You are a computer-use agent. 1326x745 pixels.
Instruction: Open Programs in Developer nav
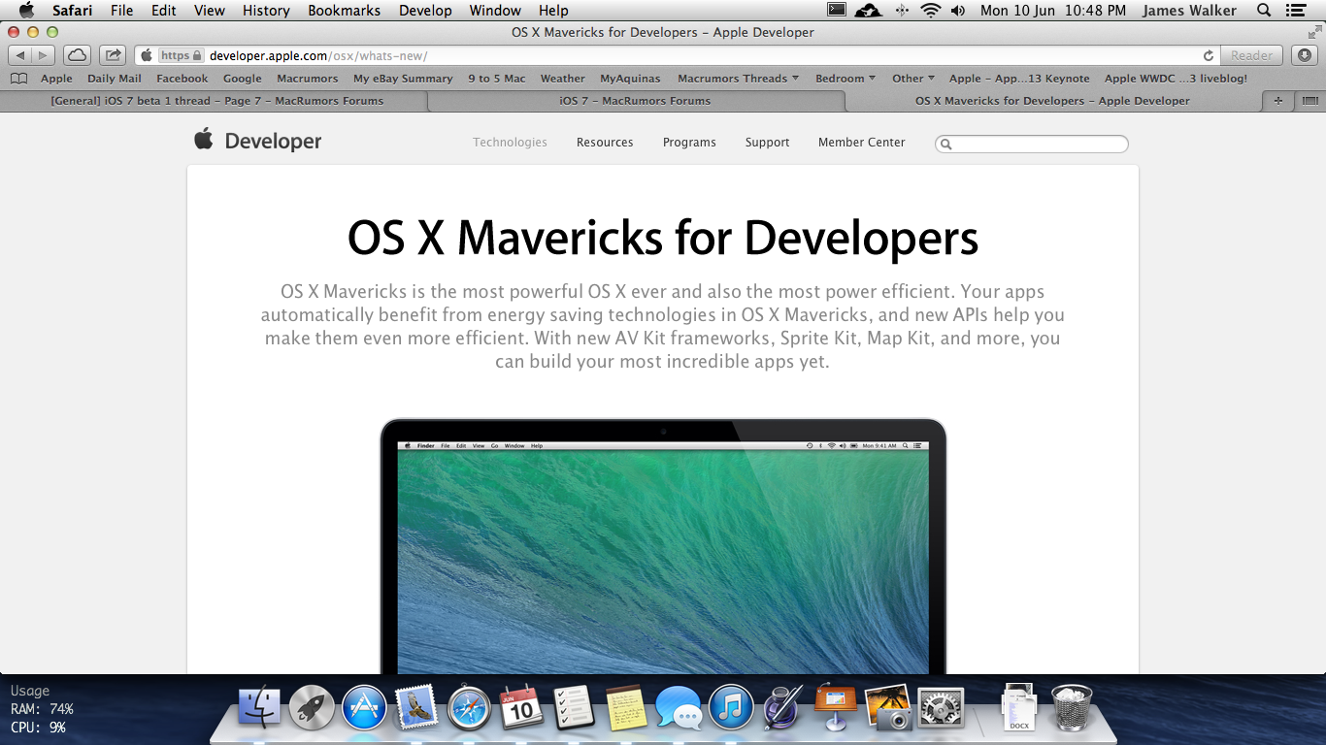pyautogui.click(x=689, y=142)
